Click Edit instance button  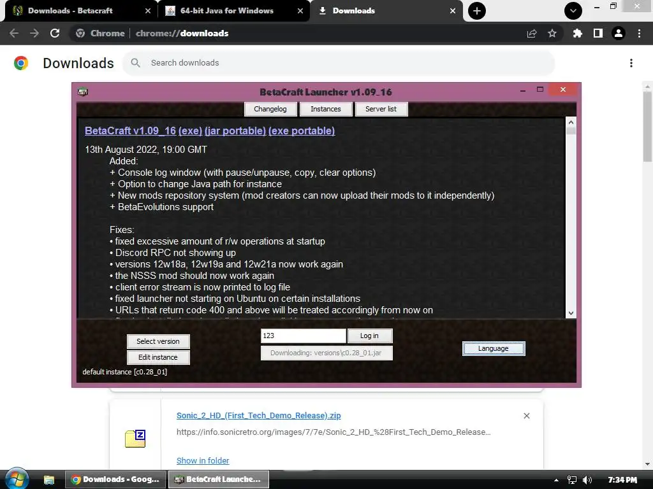coord(158,357)
